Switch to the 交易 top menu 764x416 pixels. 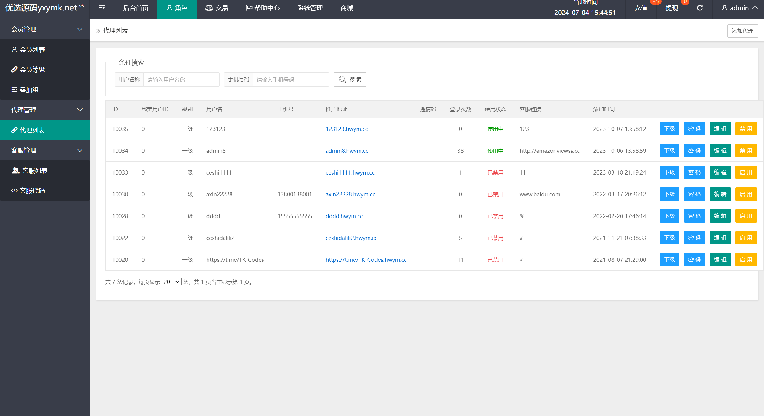click(217, 8)
